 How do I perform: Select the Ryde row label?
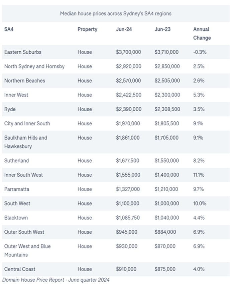coord(10,109)
